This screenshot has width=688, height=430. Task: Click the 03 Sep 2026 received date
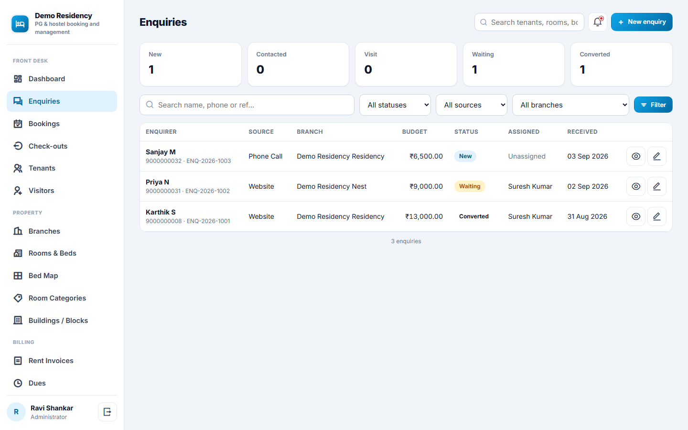[588, 156]
